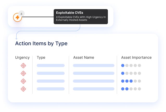Click the Asset Name column header
166x112 pixels.
click(x=84, y=57)
